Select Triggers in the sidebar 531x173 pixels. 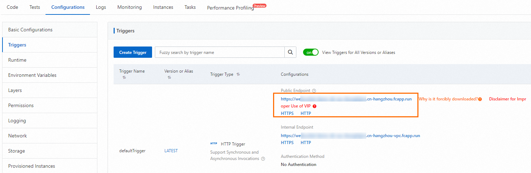(x=50, y=45)
